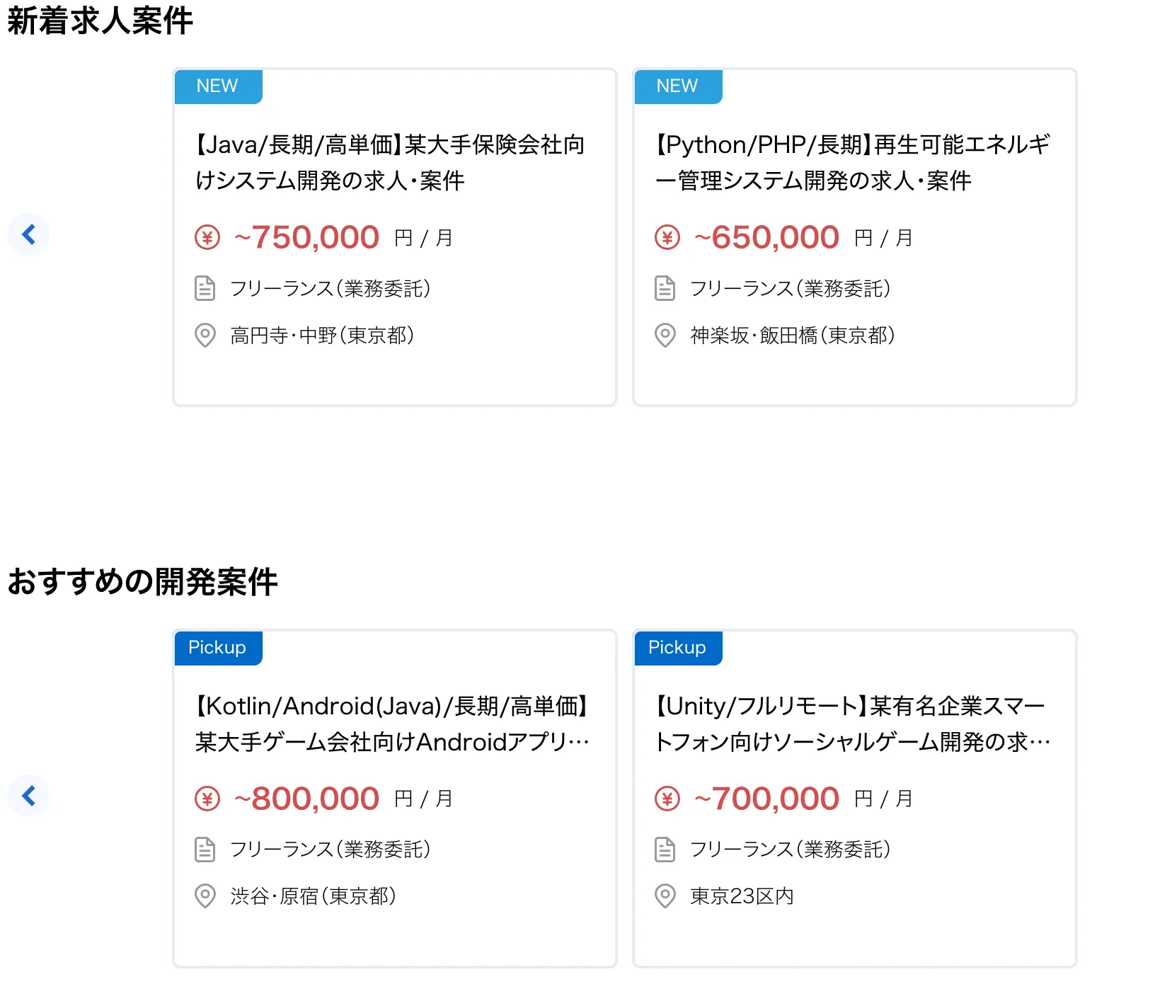Open the Java 某大手保険会社向け job title
Image resolution: width=1172 pixels, height=994 pixels.
[390, 163]
